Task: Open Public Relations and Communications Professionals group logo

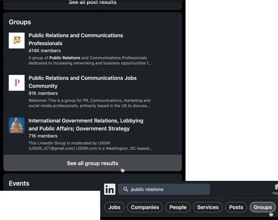Action: (17, 40)
